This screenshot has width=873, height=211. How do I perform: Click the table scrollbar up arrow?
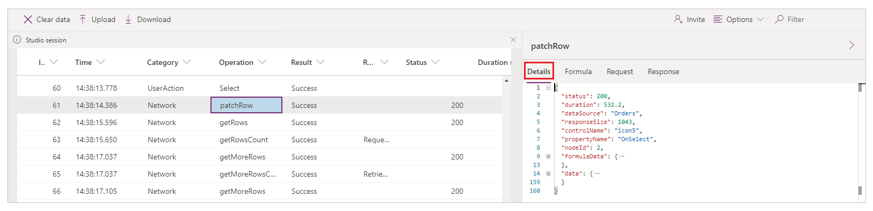(507, 81)
